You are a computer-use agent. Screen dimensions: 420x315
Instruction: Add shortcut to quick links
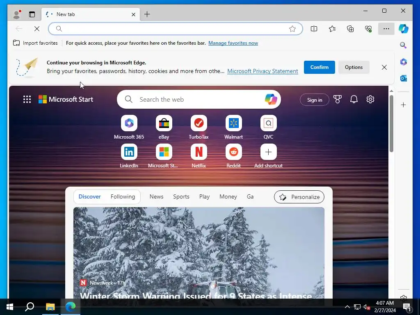(x=268, y=156)
